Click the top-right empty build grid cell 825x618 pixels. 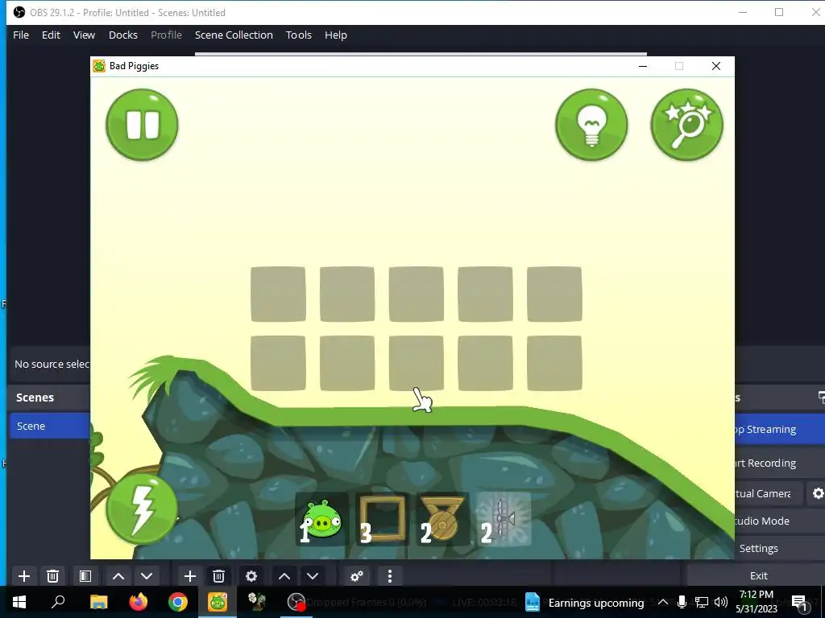coord(554,294)
